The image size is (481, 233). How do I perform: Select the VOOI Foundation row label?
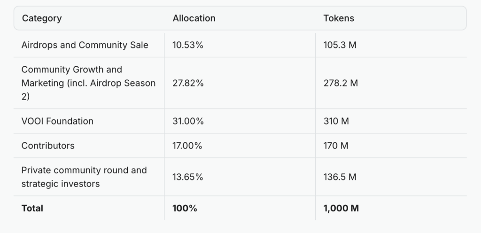(x=57, y=121)
